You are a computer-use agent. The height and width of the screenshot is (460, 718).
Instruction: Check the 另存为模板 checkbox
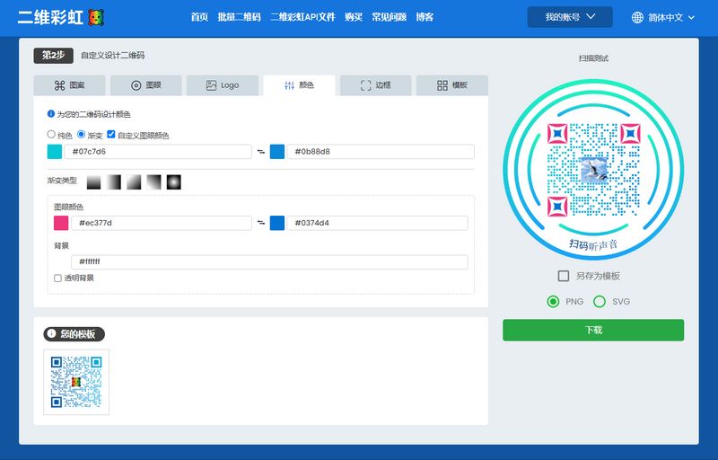pos(564,276)
